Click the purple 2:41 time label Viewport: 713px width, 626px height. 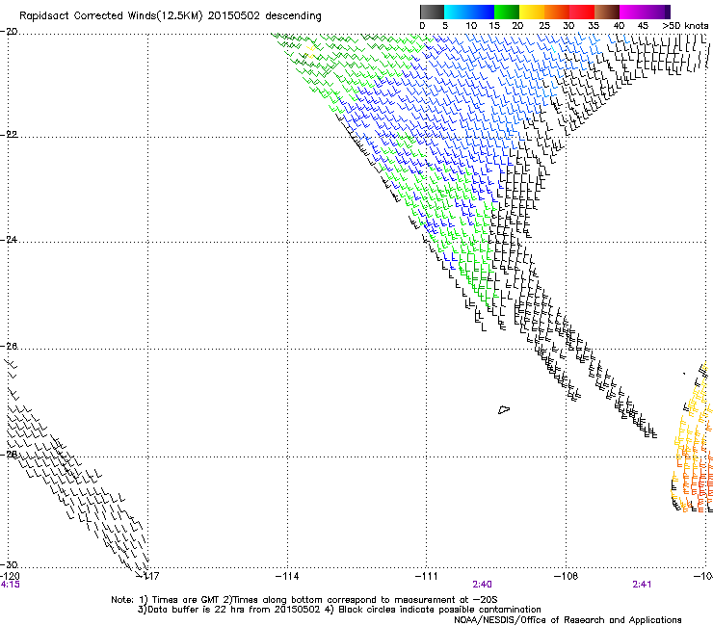point(642,585)
